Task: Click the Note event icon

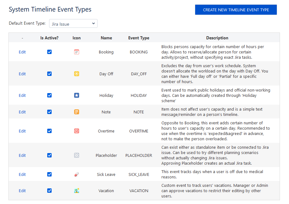Action: [77, 112]
